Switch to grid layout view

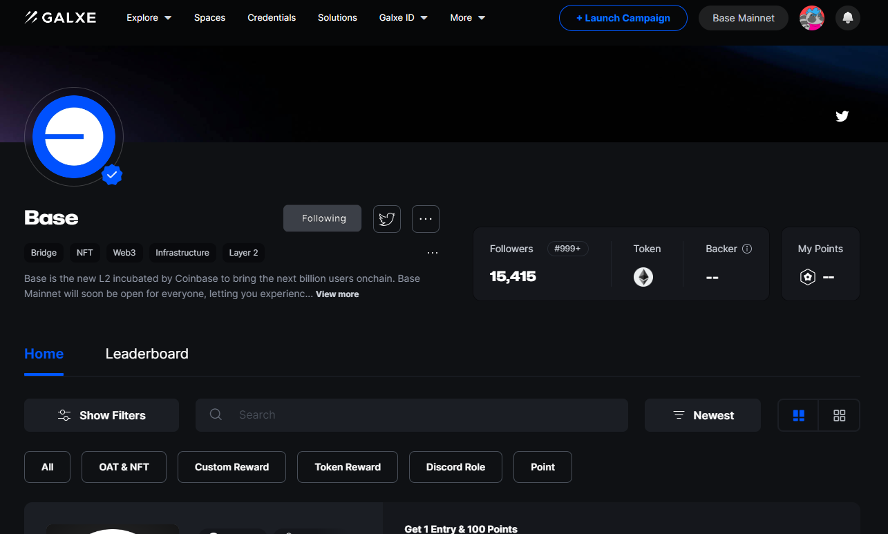(x=839, y=415)
